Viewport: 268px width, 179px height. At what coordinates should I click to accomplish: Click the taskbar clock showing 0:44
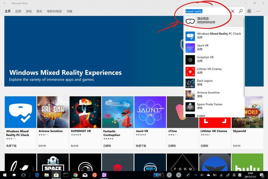click(250, 175)
